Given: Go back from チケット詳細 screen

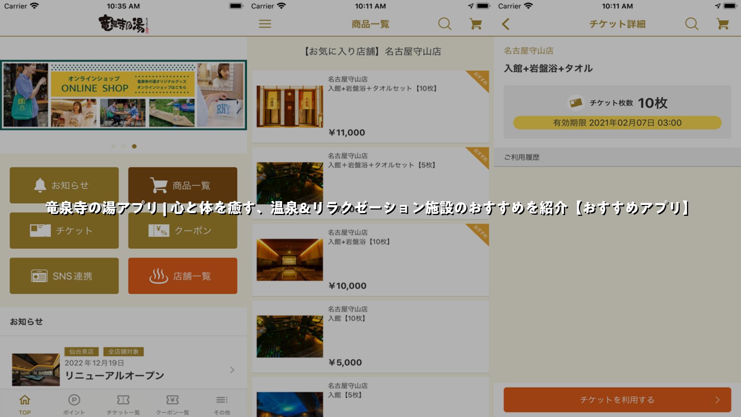Looking at the screenshot, I should coord(506,24).
